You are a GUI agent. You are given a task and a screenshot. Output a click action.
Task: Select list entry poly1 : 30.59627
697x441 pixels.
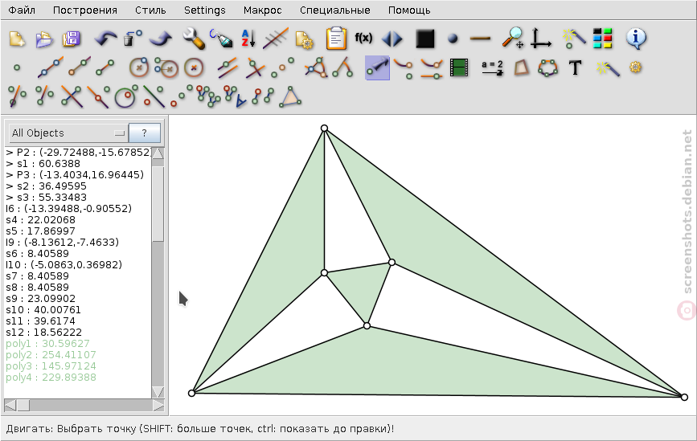(47, 343)
